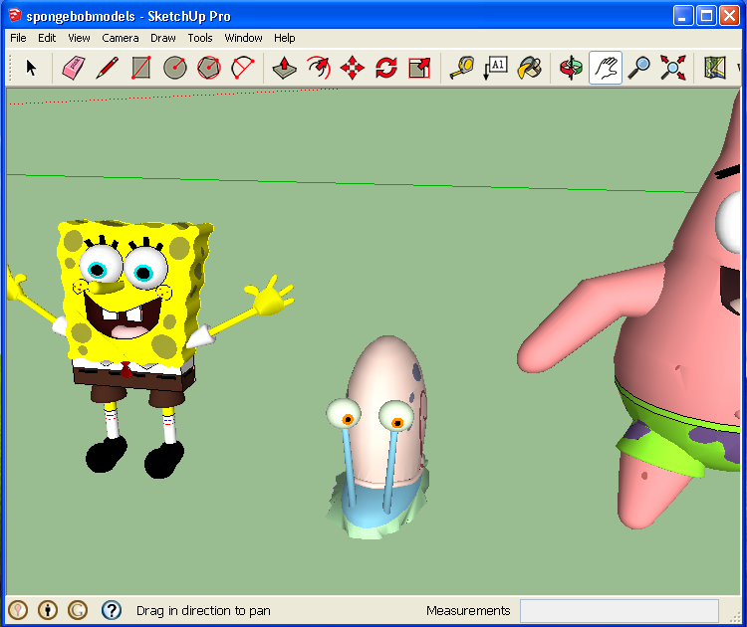Select the Text label tool
This screenshot has width=747, height=627.
(x=495, y=68)
